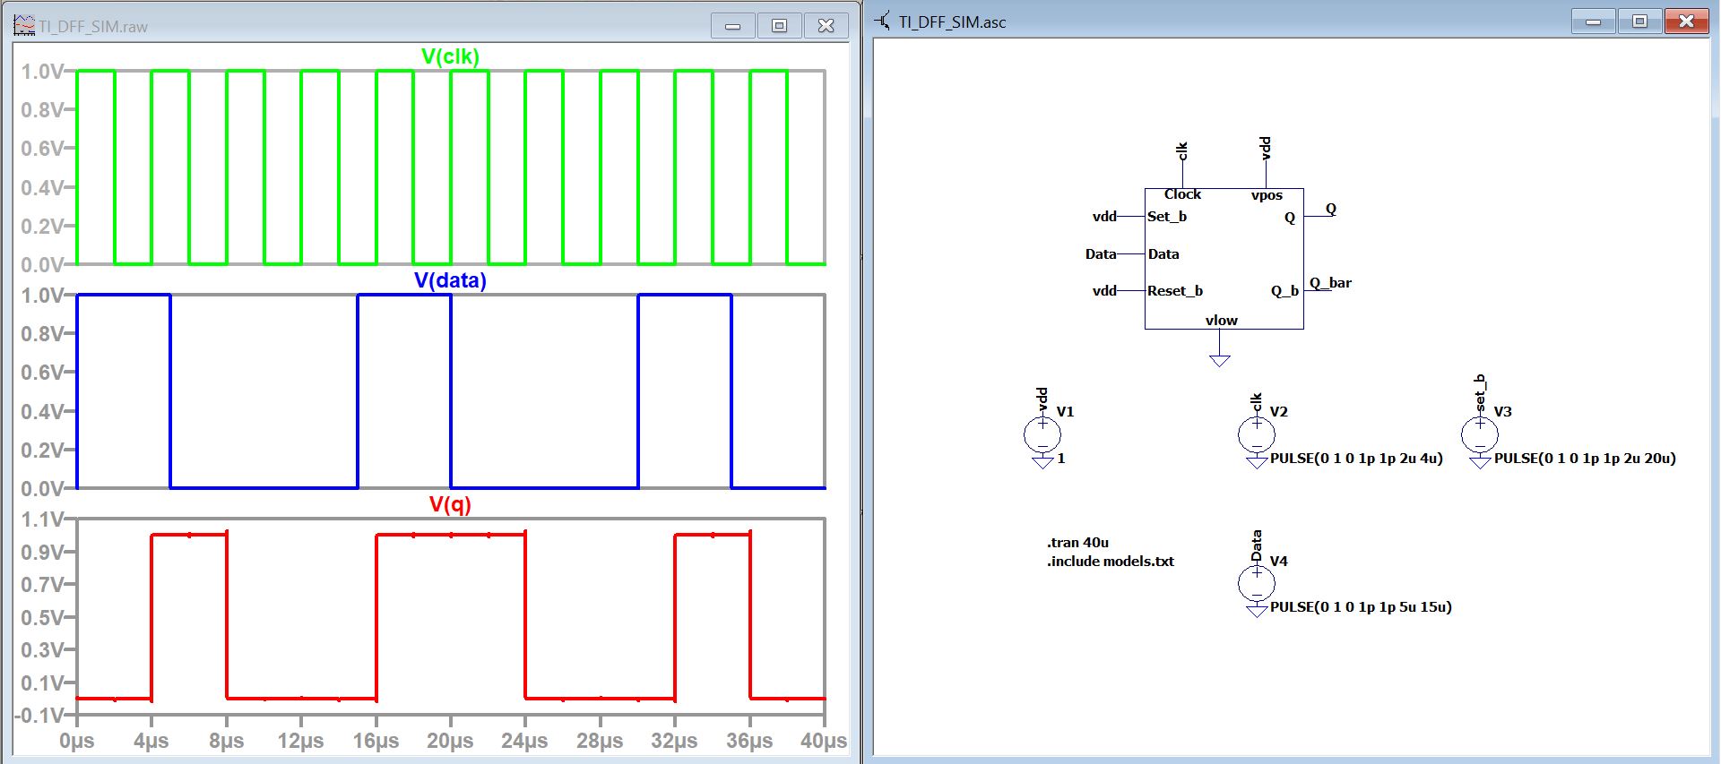
Task: Select the V2 clock voltage source symbol
Action: pos(1256,435)
